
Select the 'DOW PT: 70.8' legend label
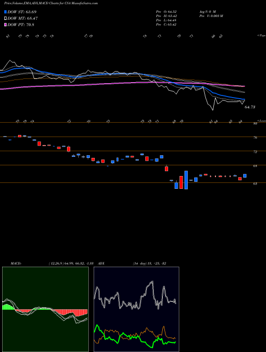[21, 25]
